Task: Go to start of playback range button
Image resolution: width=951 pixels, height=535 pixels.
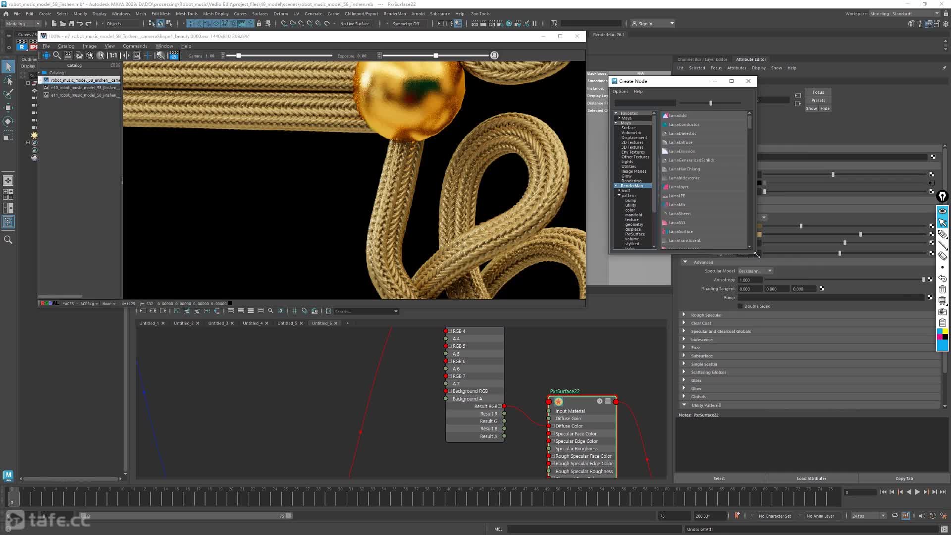Action: (883, 492)
